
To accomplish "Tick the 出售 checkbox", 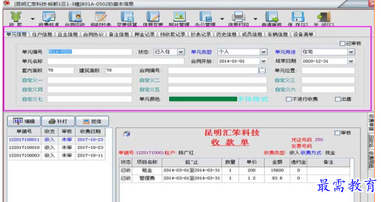I will [337, 99].
